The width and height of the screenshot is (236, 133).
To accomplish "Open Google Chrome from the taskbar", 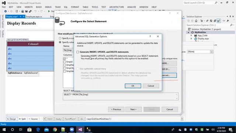I will [55, 130].
